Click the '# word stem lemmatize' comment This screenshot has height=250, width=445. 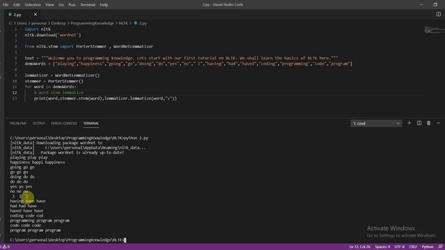tap(58, 92)
